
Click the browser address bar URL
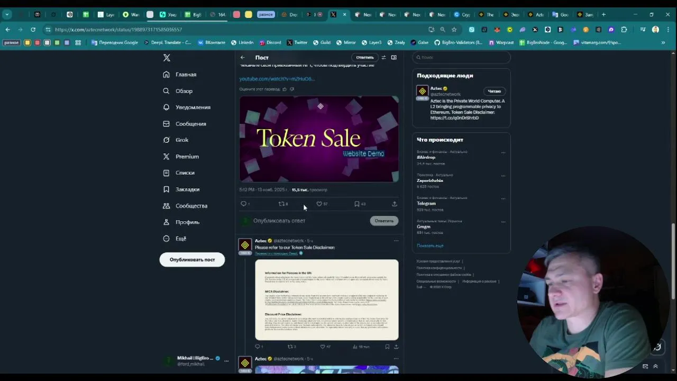118,30
